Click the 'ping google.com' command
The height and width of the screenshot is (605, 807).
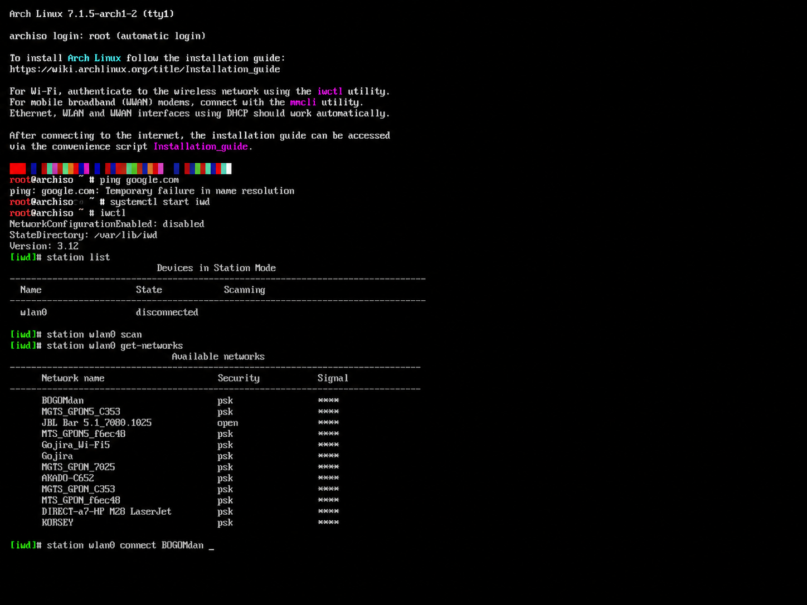[139, 180]
